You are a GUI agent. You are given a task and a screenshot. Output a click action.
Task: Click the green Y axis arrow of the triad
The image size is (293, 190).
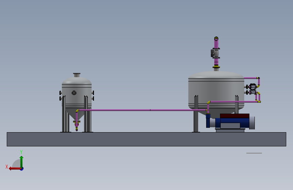[22, 162]
